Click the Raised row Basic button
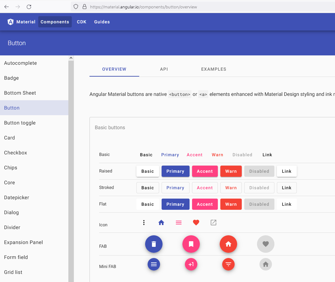 [148, 171]
